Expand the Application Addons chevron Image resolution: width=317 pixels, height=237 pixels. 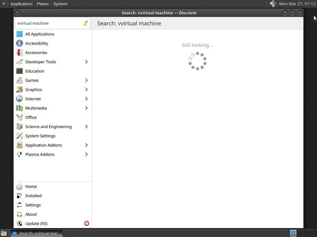86,145
